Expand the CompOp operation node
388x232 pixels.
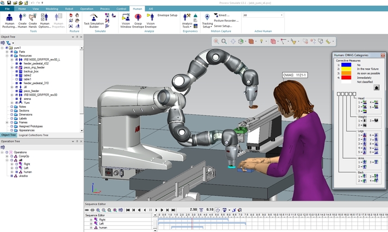(x=7, y=156)
